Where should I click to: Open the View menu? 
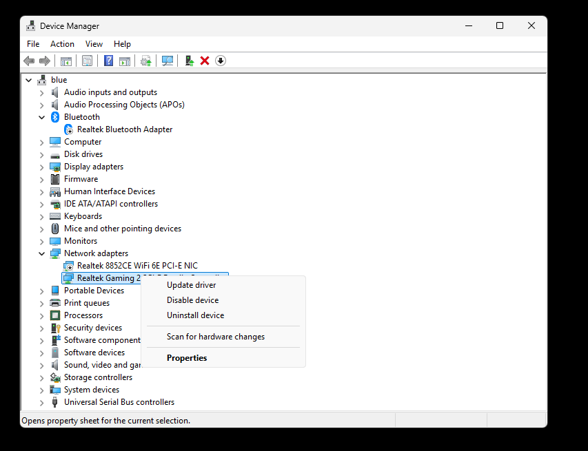point(94,44)
